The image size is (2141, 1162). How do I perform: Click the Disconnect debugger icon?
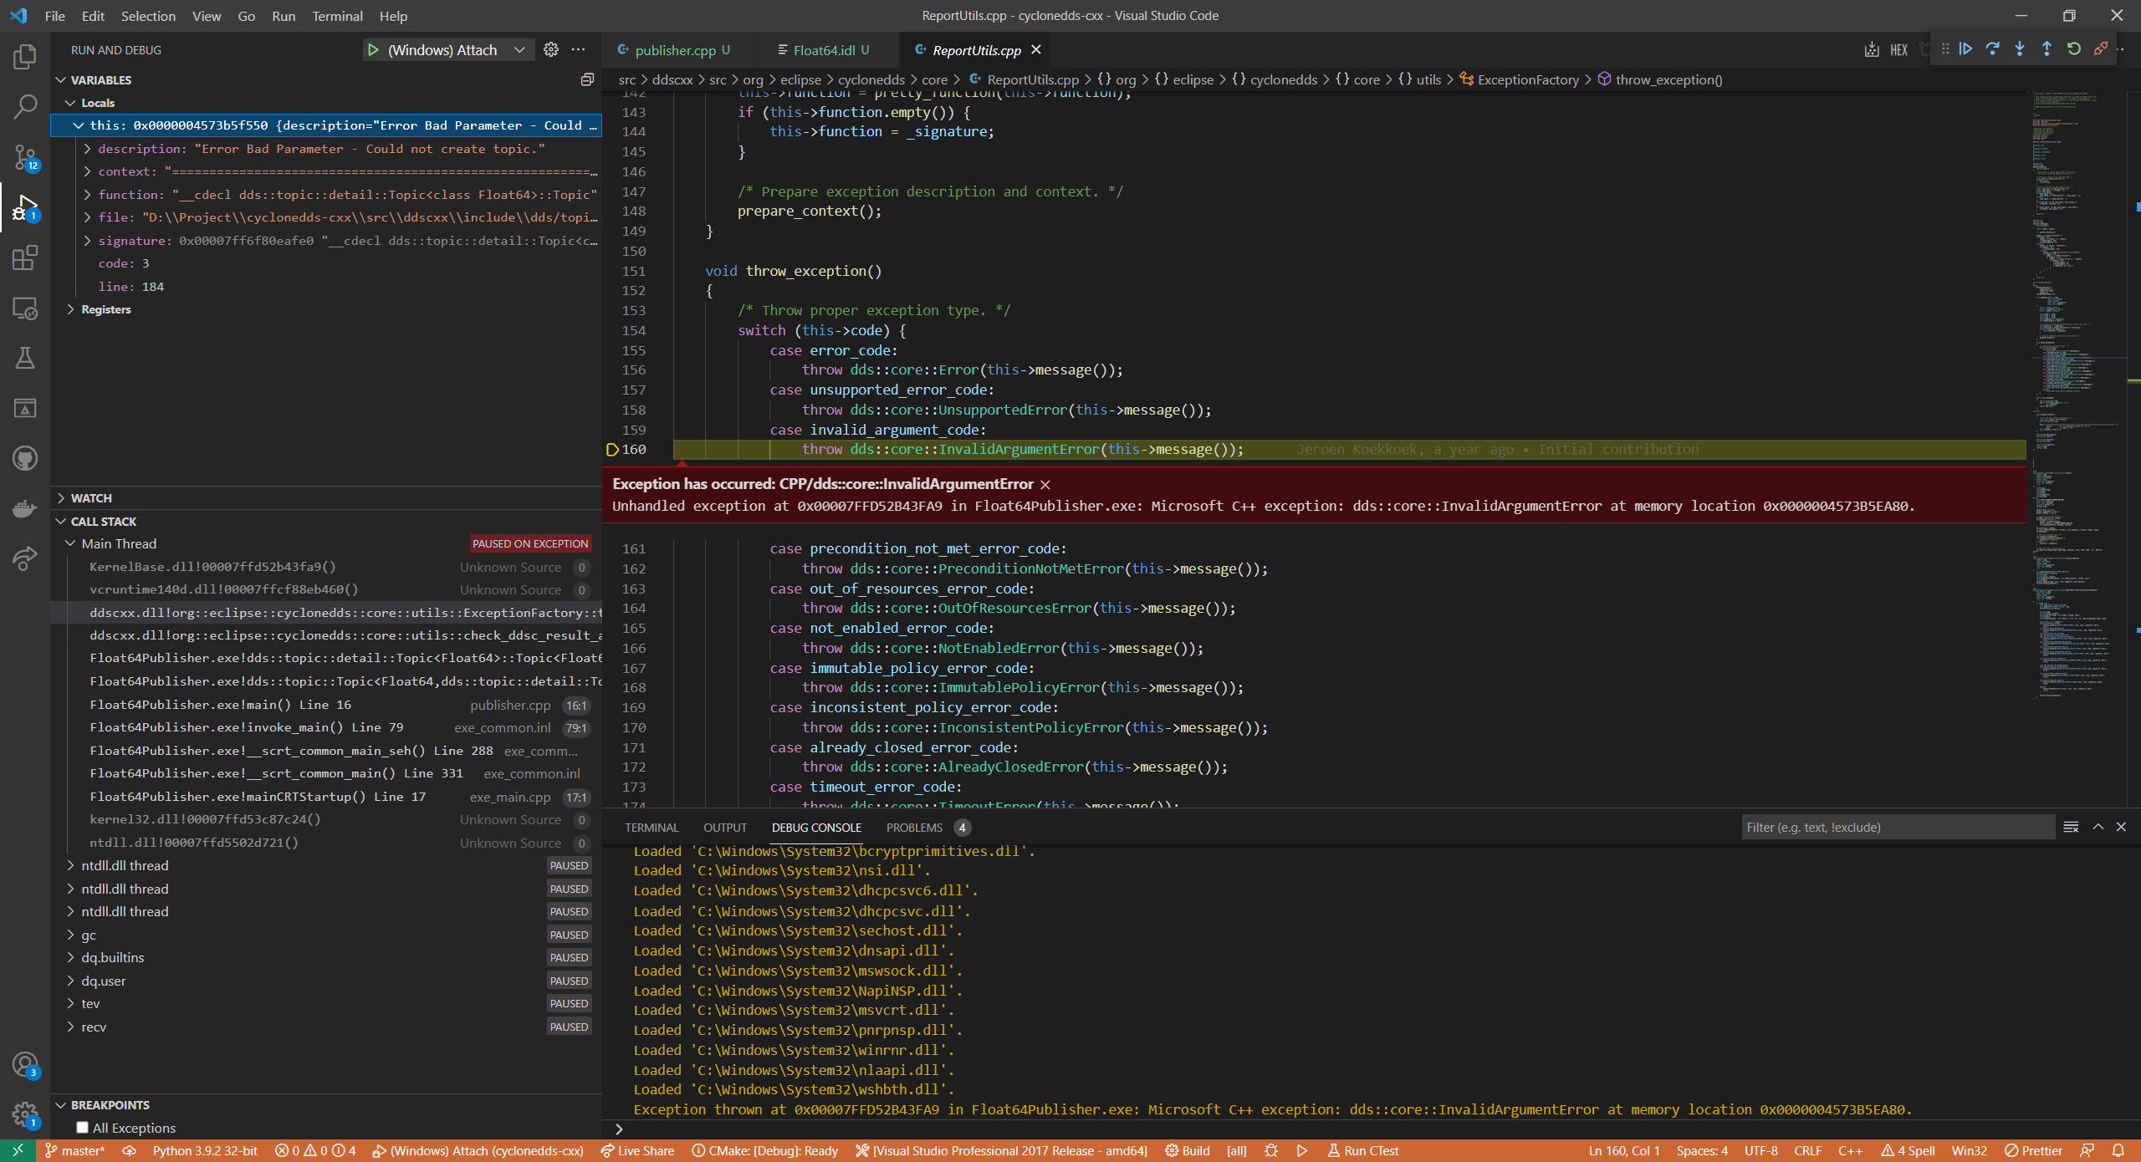coord(2101,48)
